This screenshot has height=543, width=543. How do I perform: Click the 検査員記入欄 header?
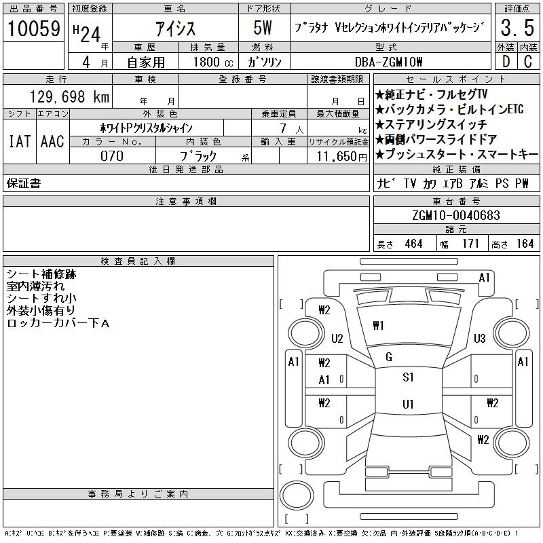pos(138,261)
